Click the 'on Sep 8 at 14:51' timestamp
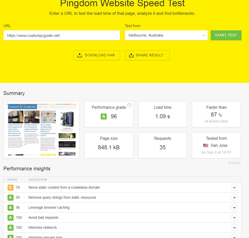249x238 pixels. click(216, 152)
